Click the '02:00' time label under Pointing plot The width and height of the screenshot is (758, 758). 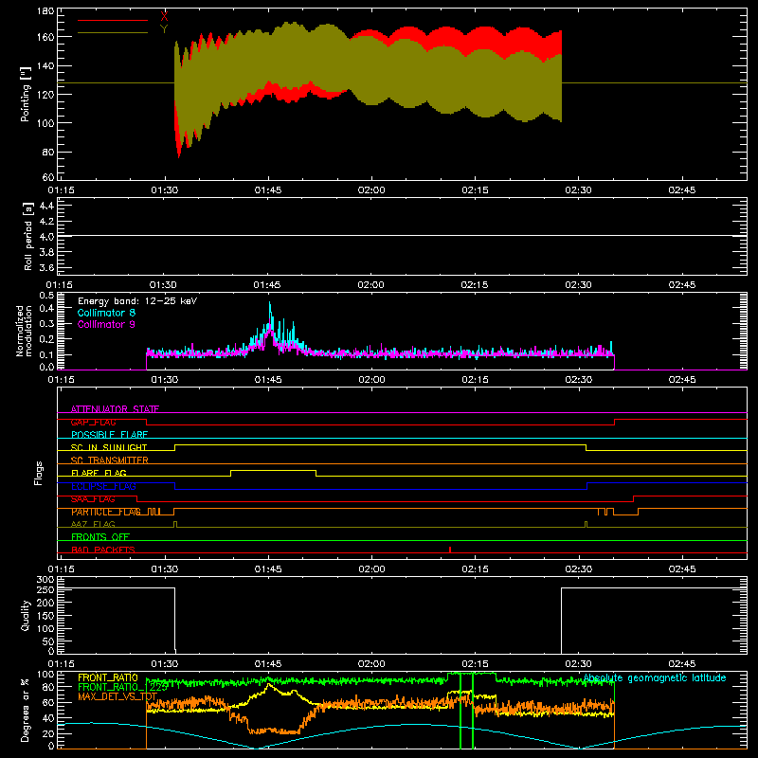click(371, 190)
